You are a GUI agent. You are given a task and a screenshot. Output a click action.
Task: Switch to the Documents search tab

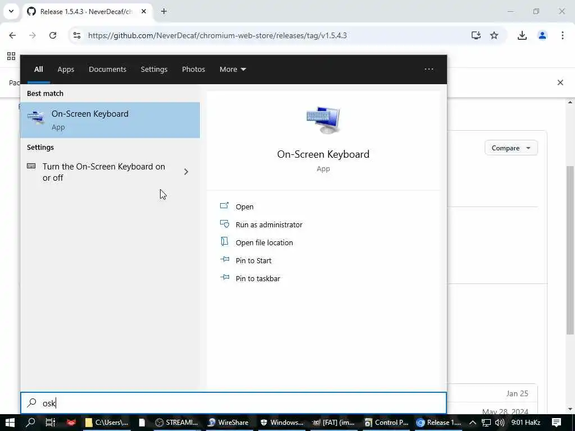pyautogui.click(x=107, y=69)
